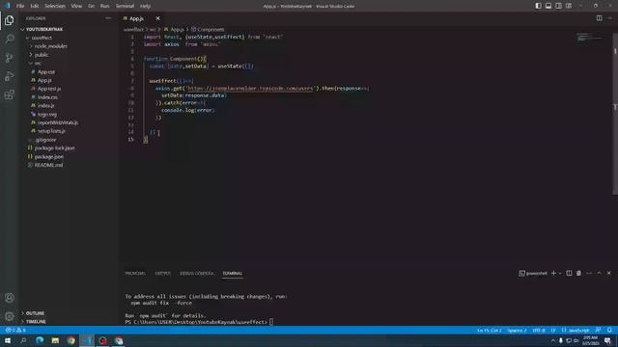
Task: Click the Windows Start button
Action: tap(8, 340)
